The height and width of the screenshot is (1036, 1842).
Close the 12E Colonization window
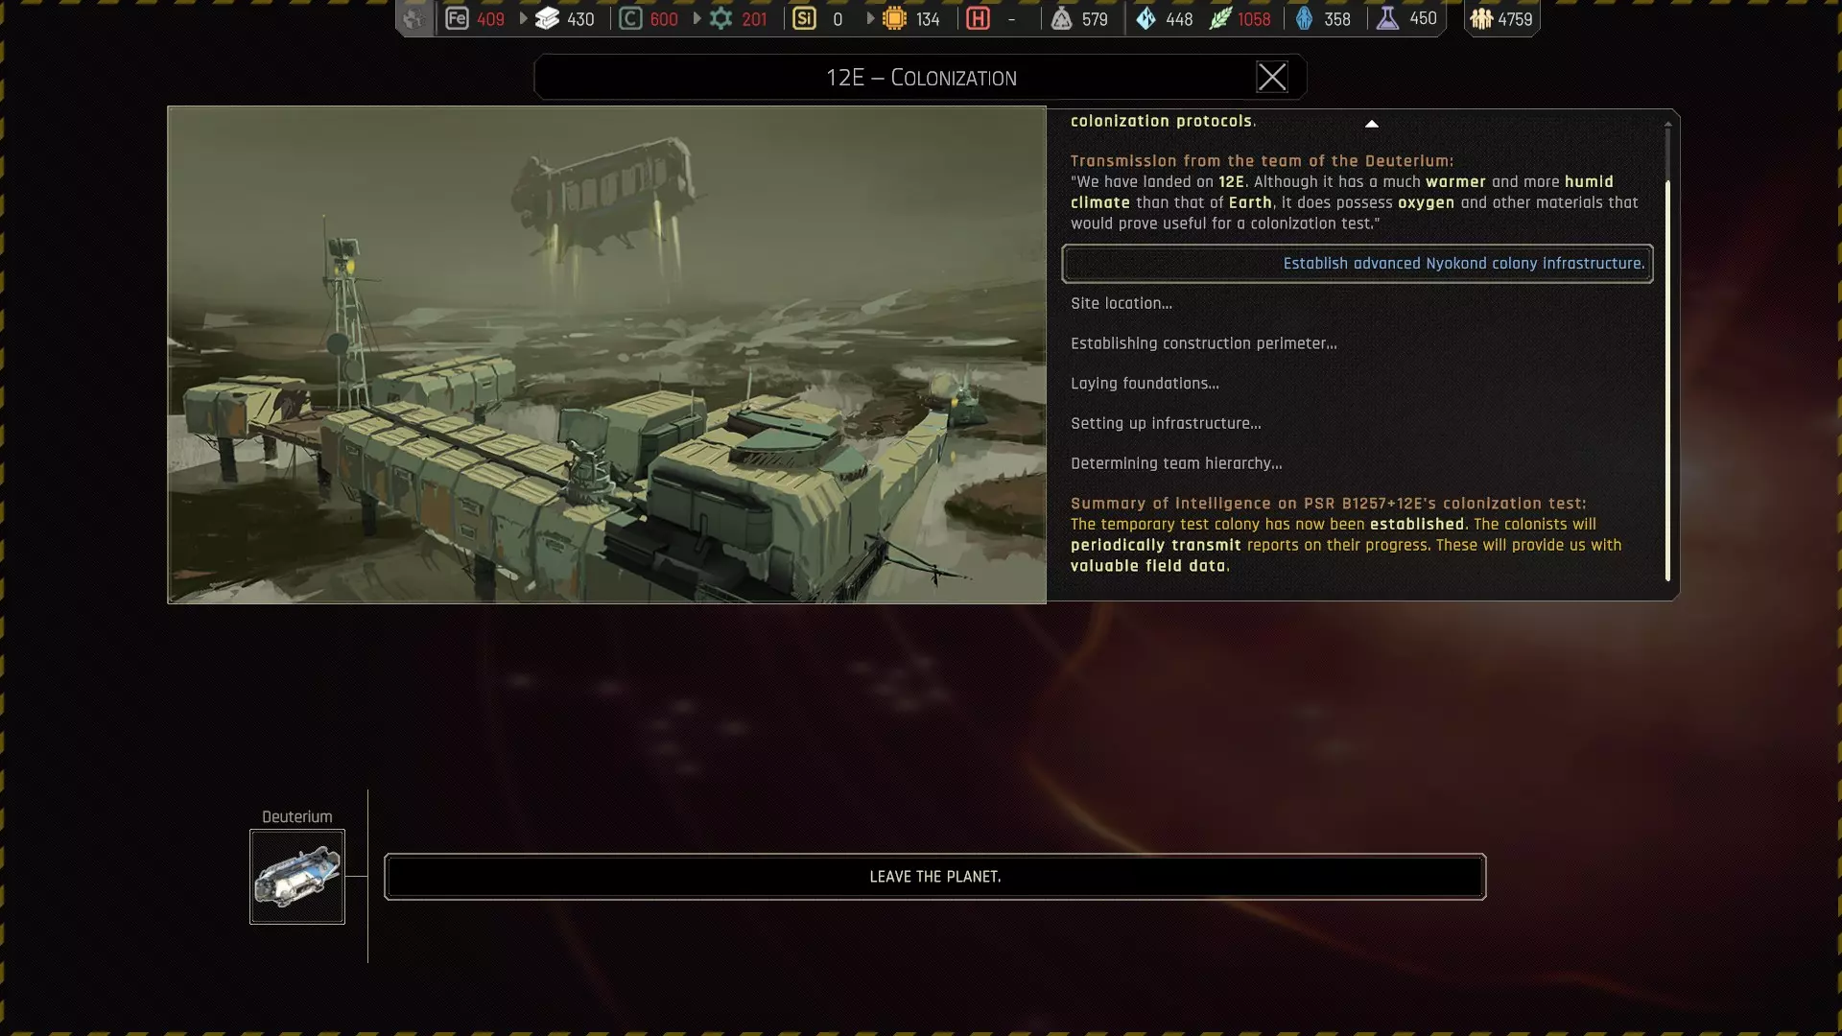point(1272,77)
